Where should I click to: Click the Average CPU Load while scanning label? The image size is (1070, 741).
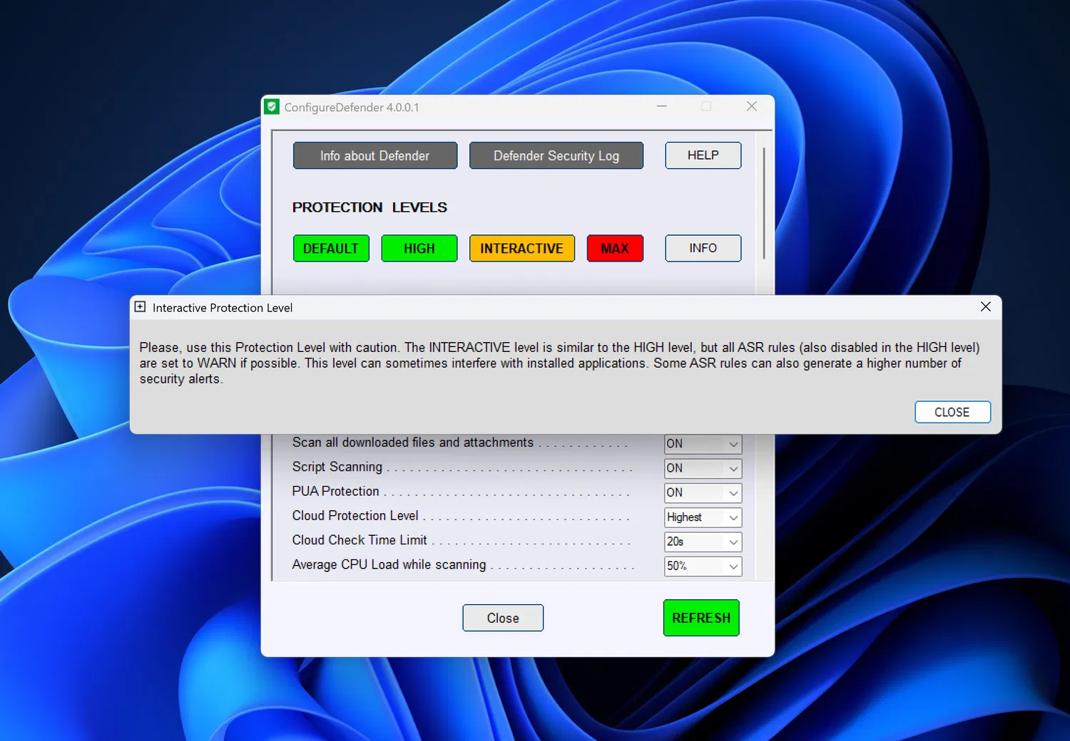pyautogui.click(x=389, y=564)
